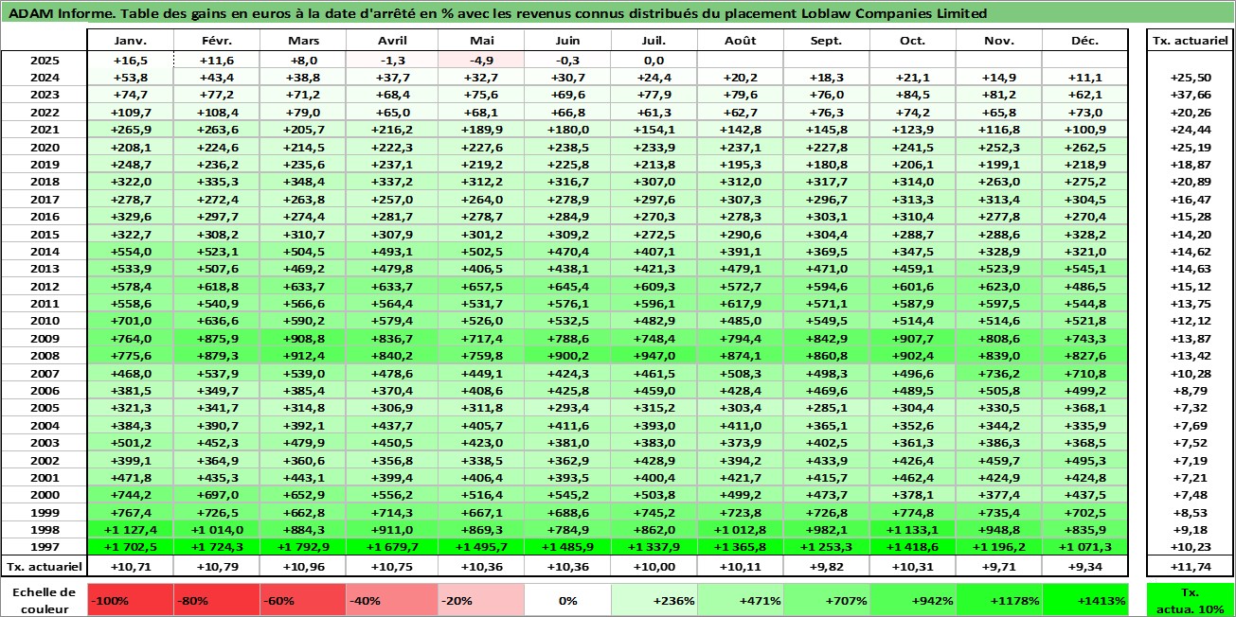Select cell +736,2 in 2007 row
Screen dimensions: 1236x617
click(998, 373)
